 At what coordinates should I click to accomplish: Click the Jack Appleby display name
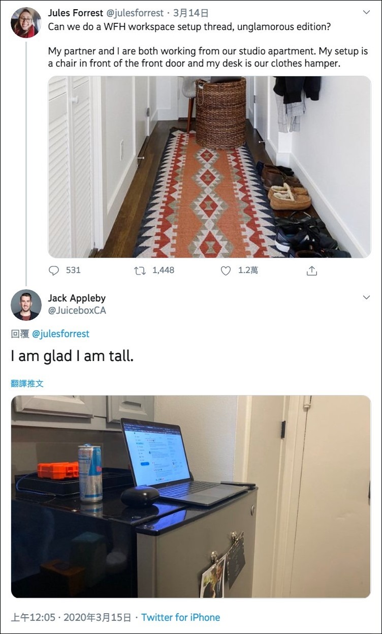(77, 298)
